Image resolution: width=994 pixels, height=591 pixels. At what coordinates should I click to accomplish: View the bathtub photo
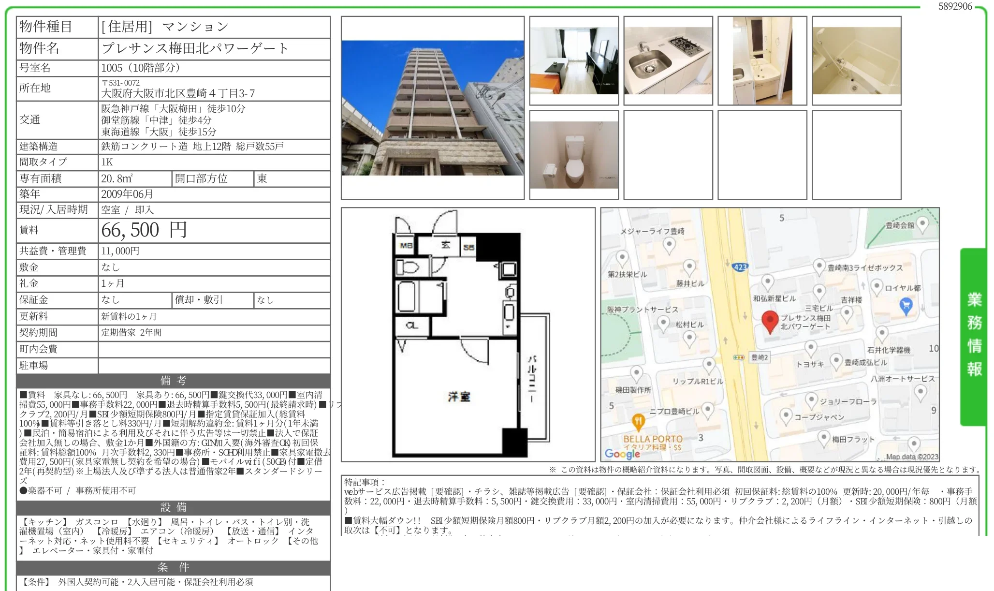click(856, 59)
